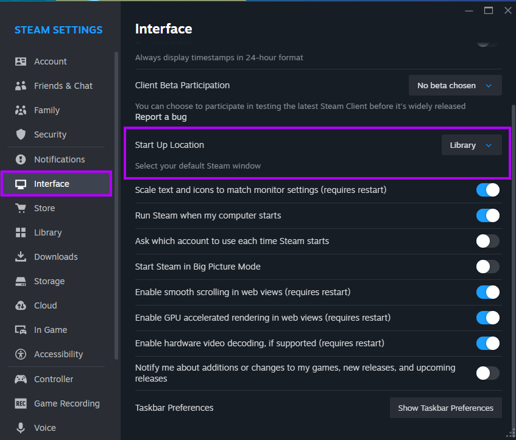This screenshot has width=516, height=440.
Task: Open the In Game settings category
Action: pyautogui.click(x=56, y=330)
